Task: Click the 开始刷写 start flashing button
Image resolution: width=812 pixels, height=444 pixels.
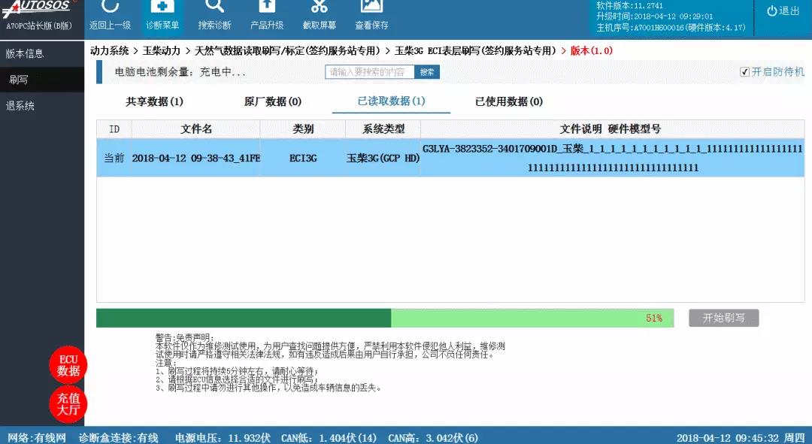Action: [724, 318]
